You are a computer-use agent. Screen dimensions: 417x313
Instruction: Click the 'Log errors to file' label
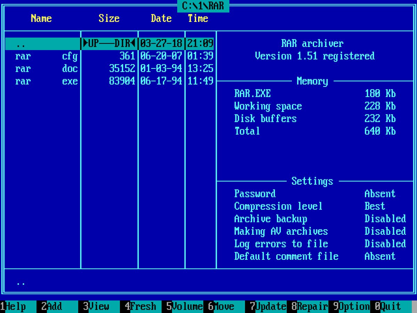pyautogui.click(x=281, y=244)
